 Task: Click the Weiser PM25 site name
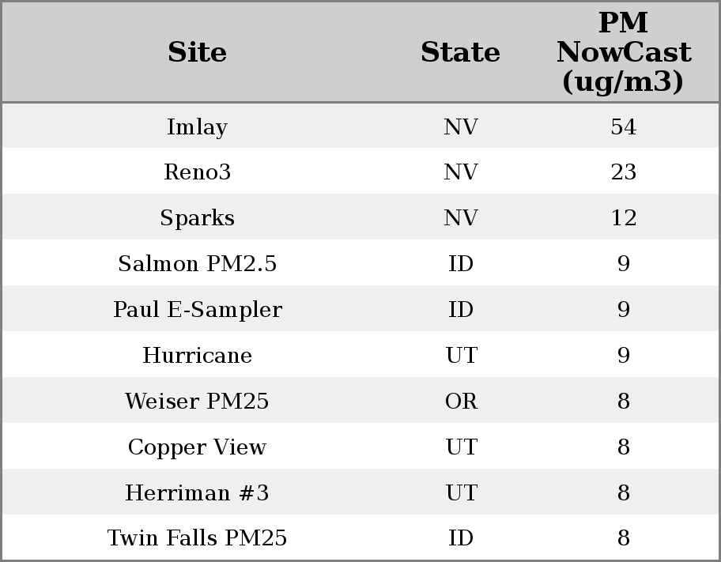point(197,402)
